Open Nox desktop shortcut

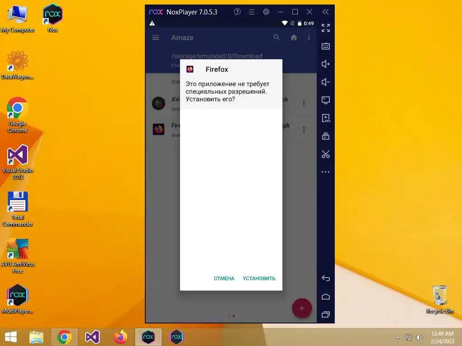(x=52, y=18)
